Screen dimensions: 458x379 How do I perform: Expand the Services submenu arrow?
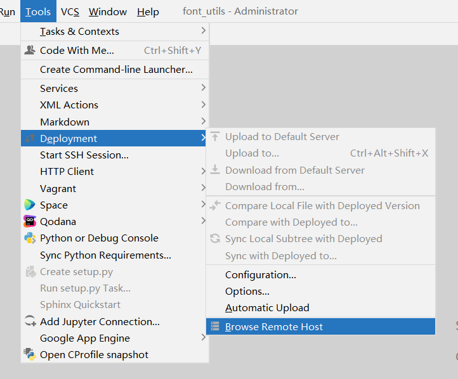click(204, 87)
